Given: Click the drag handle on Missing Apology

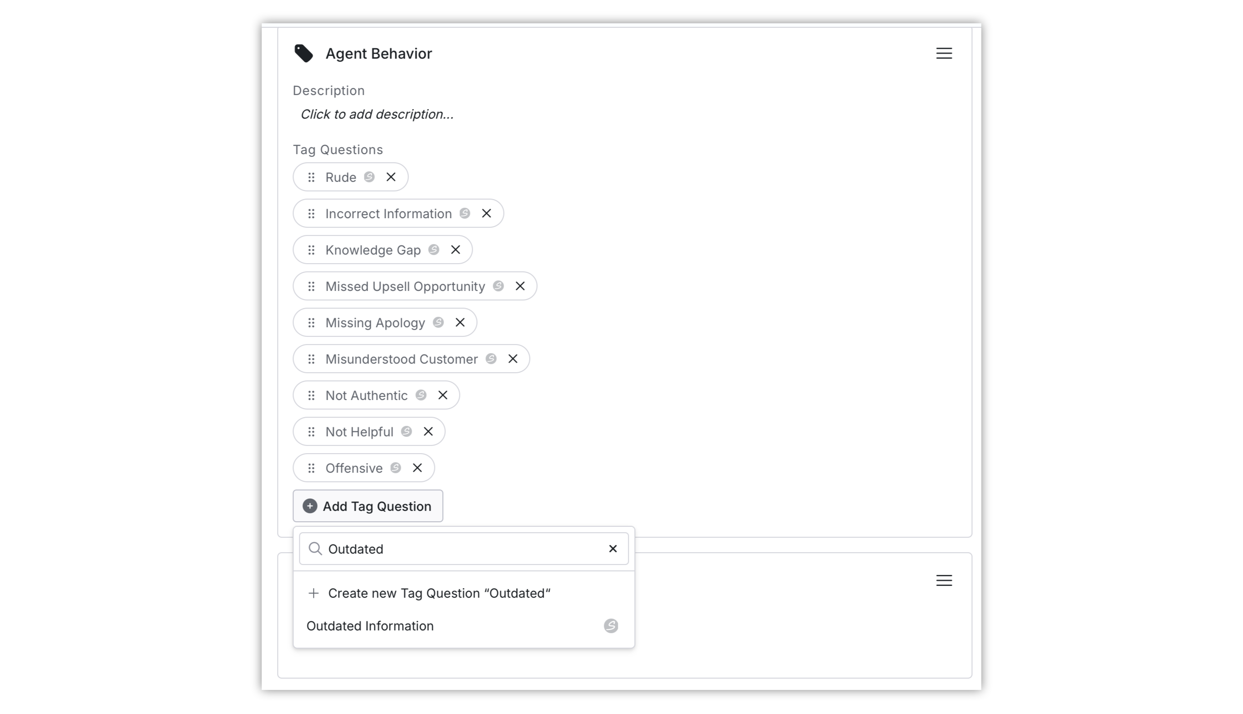Looking at the screenshot, I should [x=311, y=323].
